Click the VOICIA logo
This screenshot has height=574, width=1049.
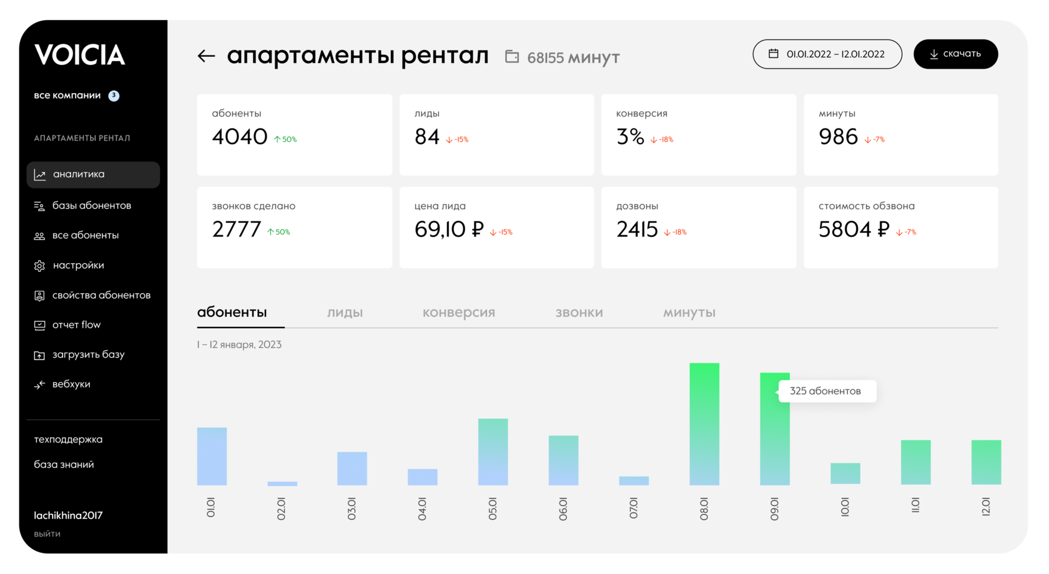(x=79, y=55)
